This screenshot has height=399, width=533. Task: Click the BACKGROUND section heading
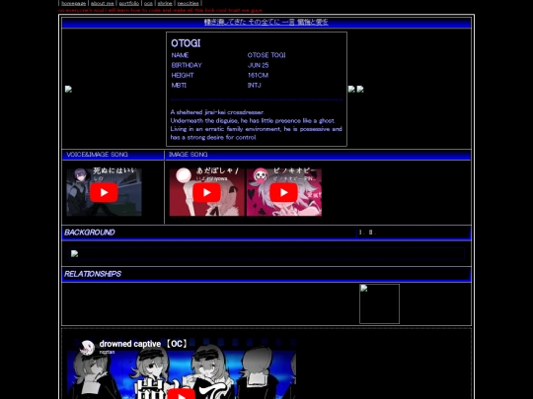[x=90, y=233]
